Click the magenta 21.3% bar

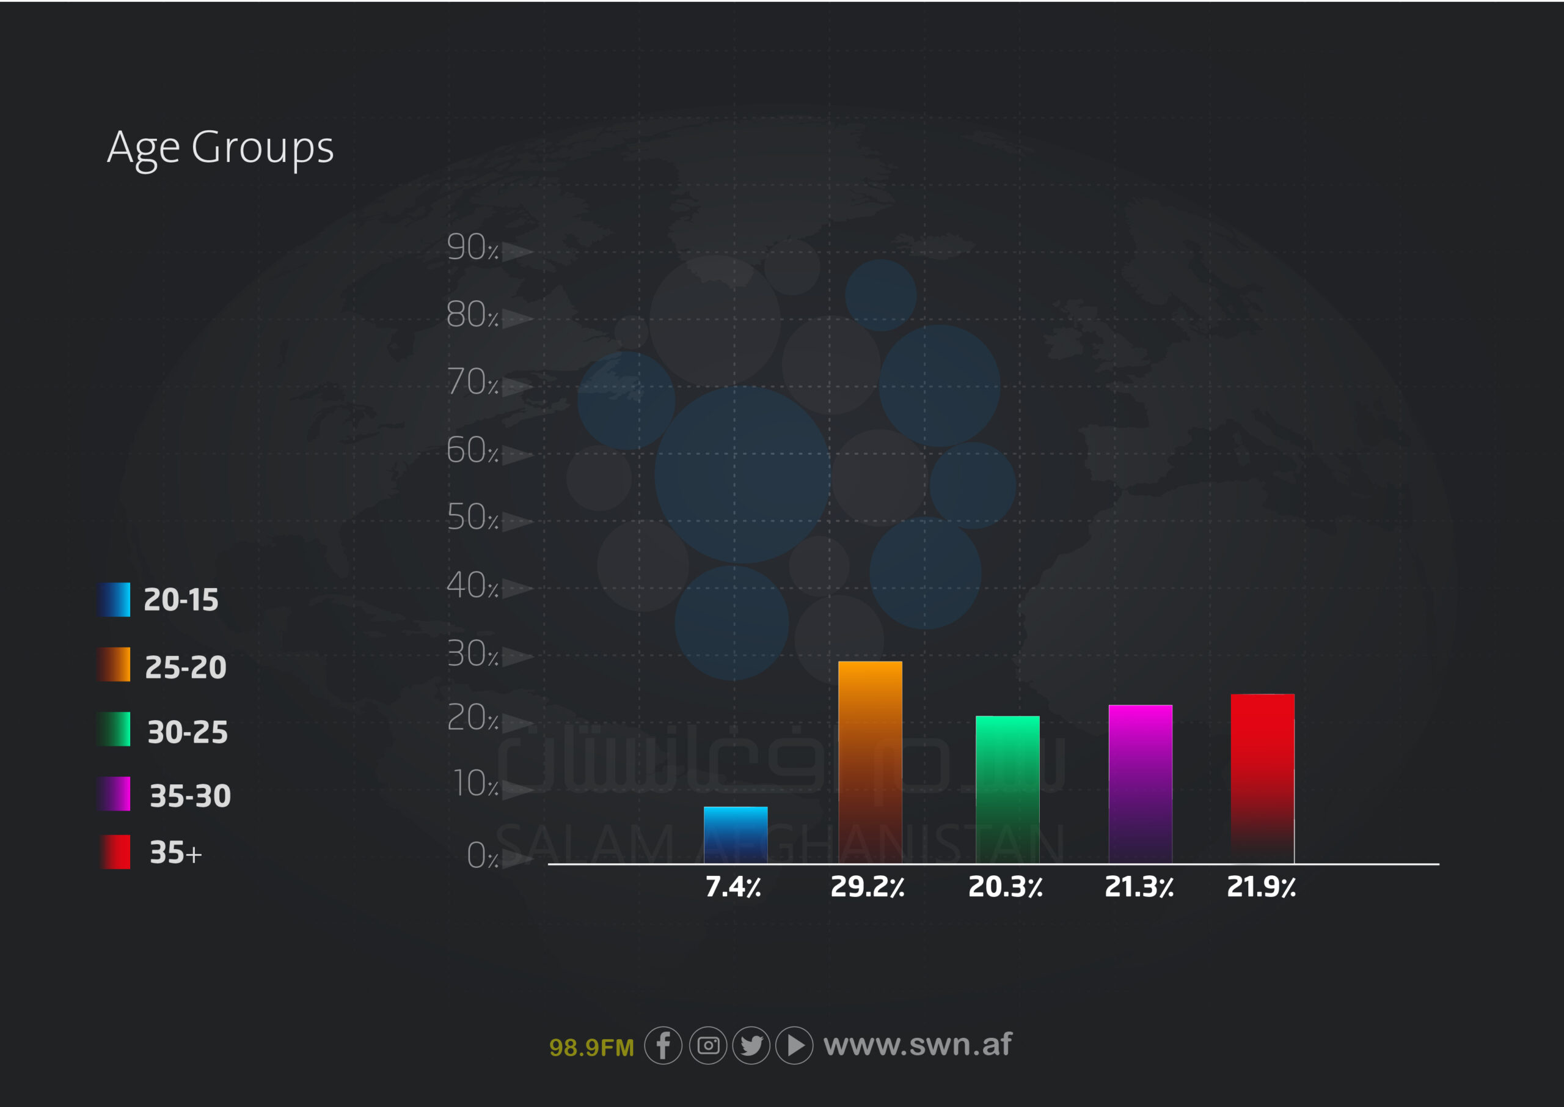(1140, 784)
